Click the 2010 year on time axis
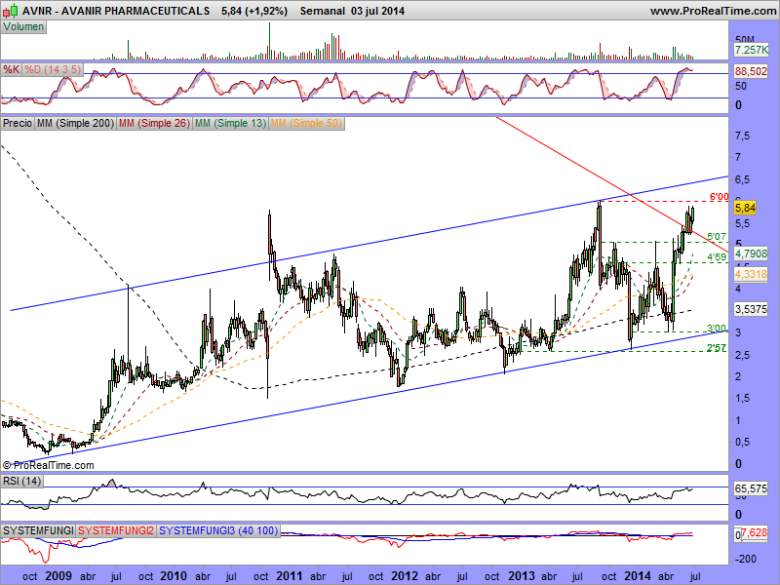 (x=174, y=576)
